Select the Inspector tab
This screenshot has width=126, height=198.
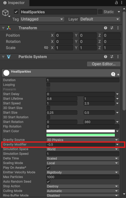click(14, 3)
